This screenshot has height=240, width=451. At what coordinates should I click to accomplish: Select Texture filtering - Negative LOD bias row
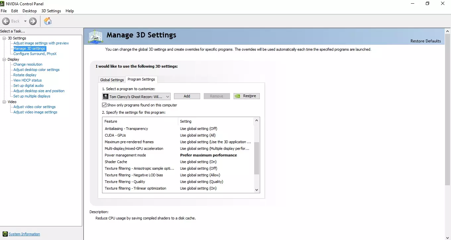point(178,175)
